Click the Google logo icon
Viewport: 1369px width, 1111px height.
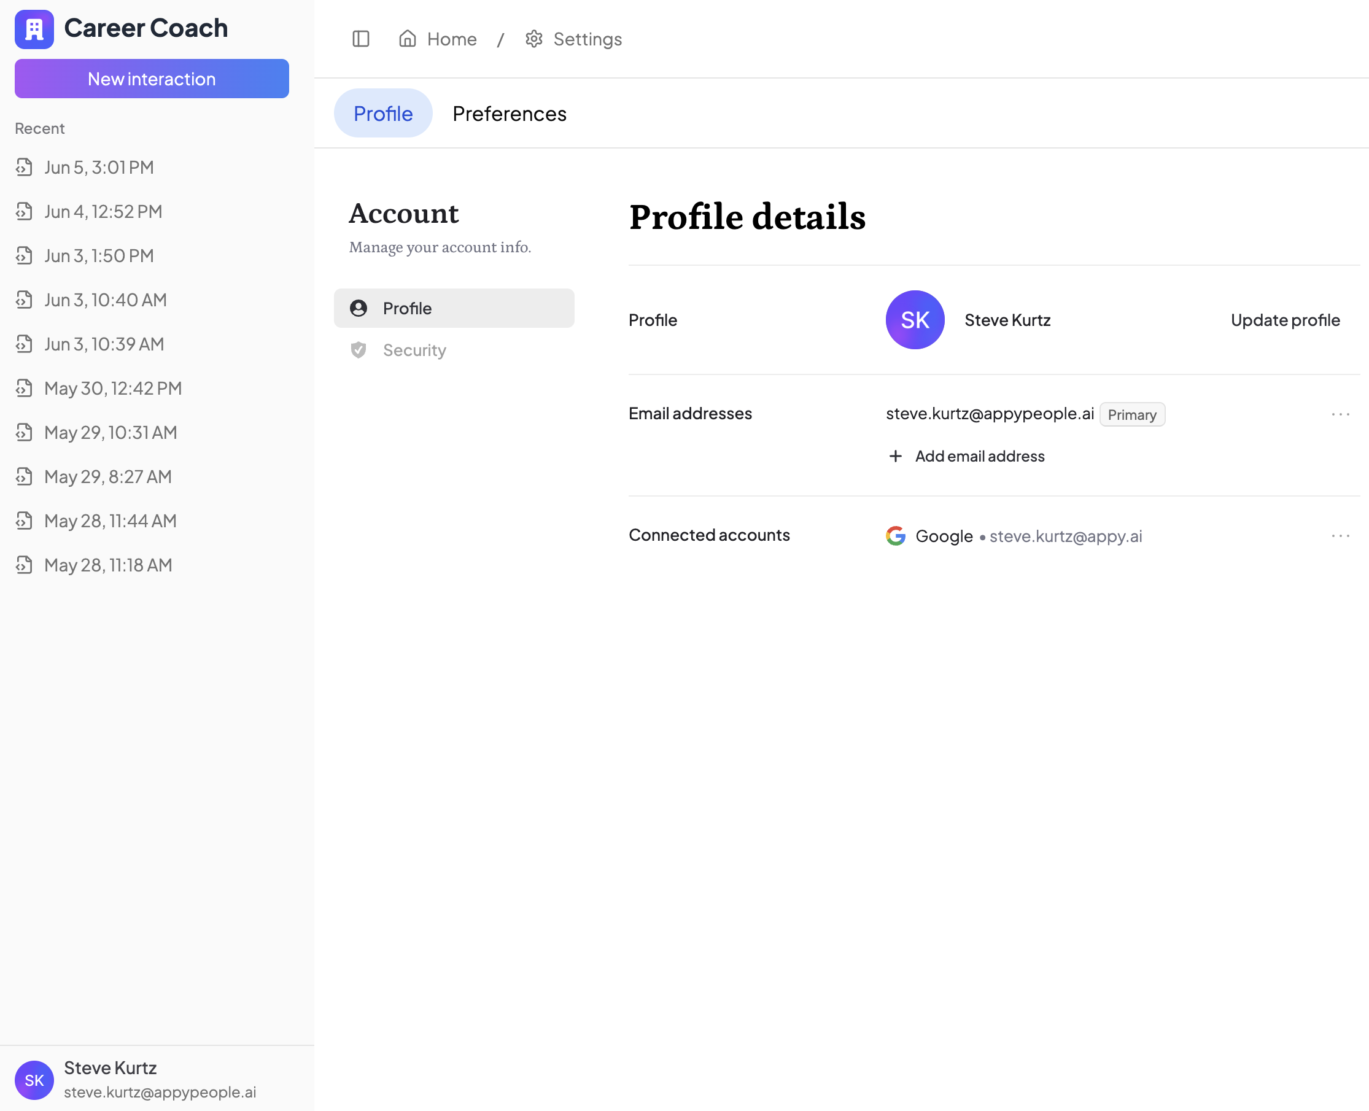coord(896,536)
